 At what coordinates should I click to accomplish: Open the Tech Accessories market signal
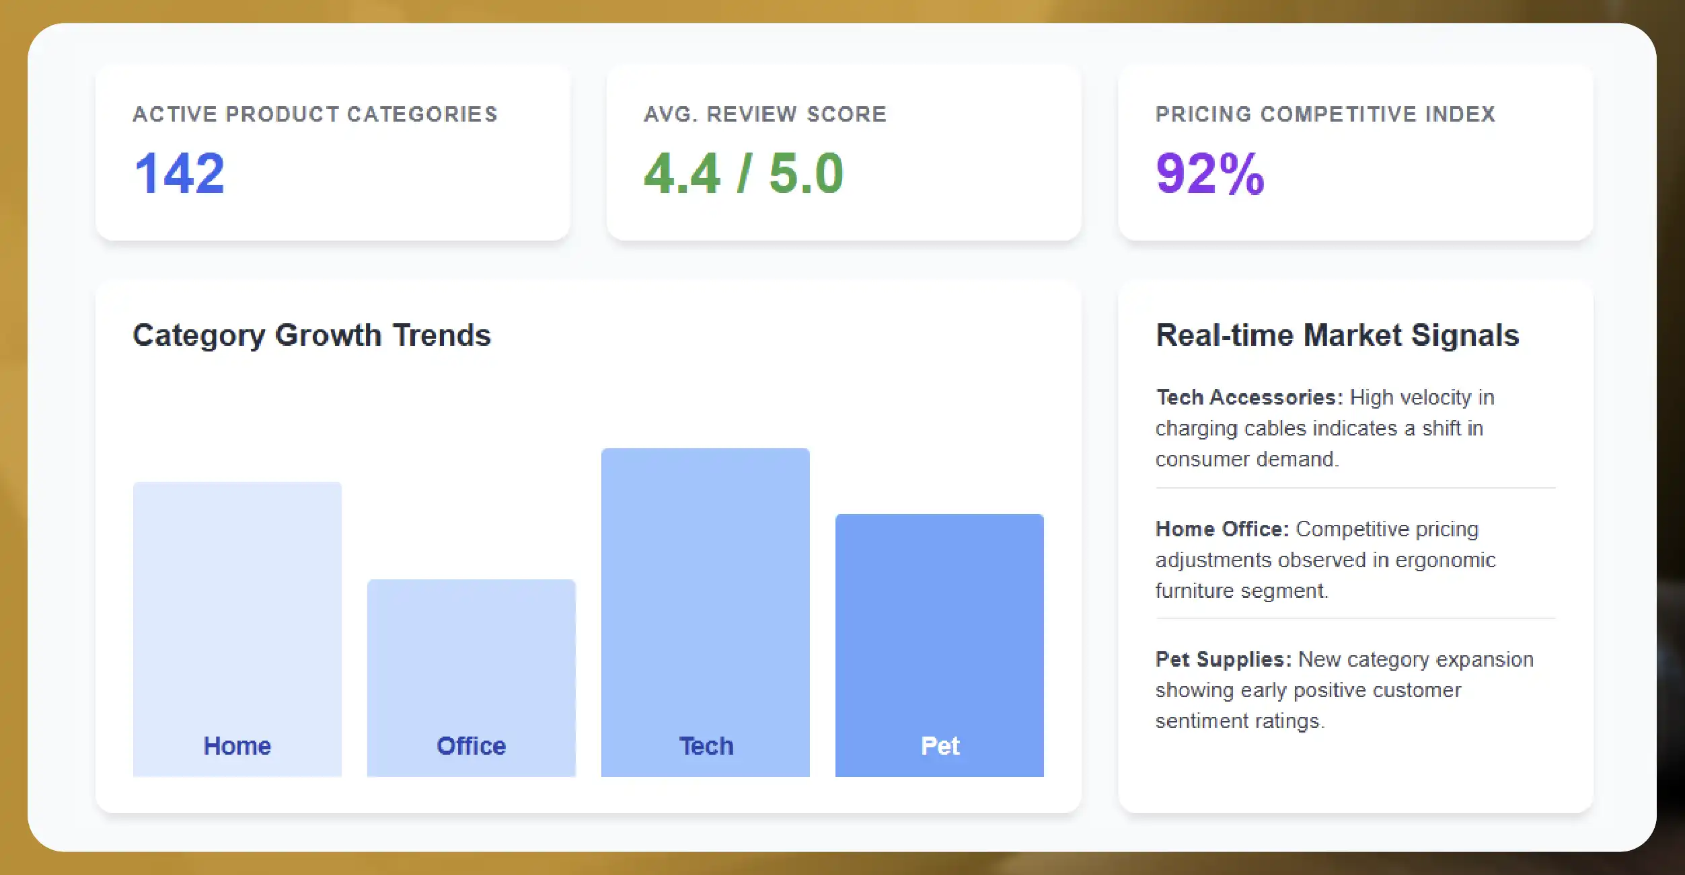[x=1355, y=428]
